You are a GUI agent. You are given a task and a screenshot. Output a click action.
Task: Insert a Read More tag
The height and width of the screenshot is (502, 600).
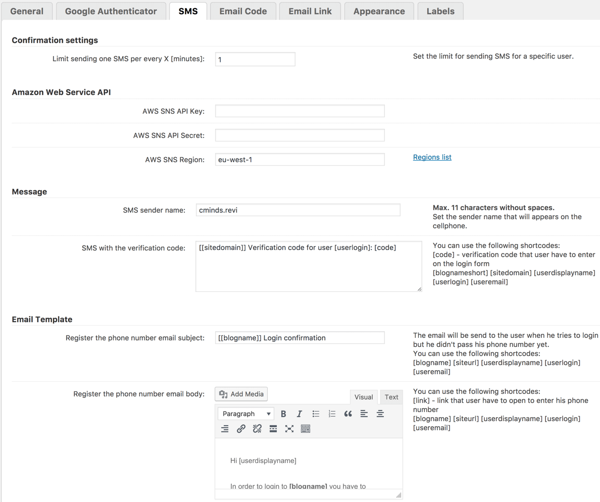273,429
